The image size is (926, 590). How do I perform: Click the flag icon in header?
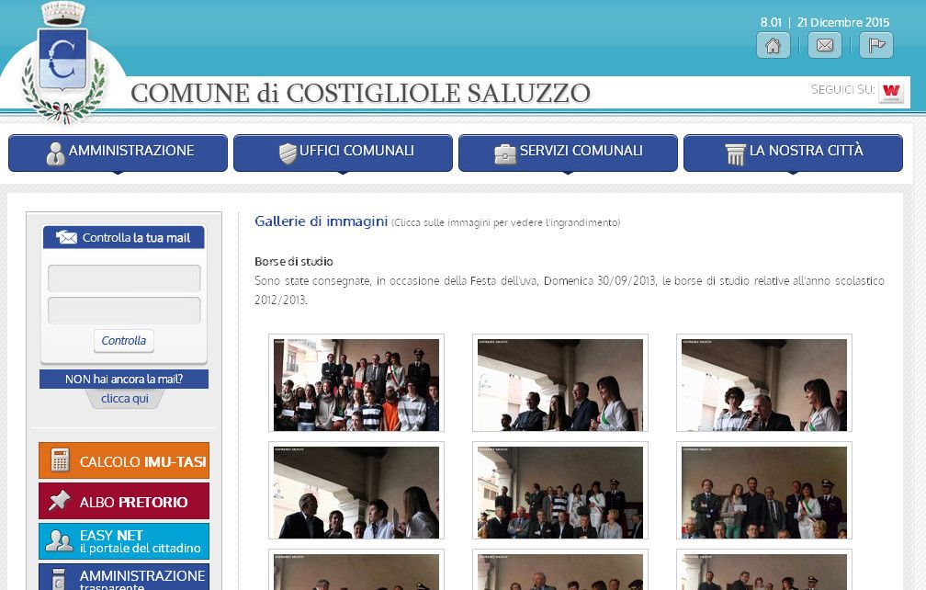[875, 45]
